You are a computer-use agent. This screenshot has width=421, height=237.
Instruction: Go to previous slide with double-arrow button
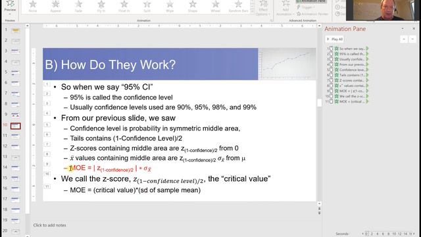coord(319,209)
